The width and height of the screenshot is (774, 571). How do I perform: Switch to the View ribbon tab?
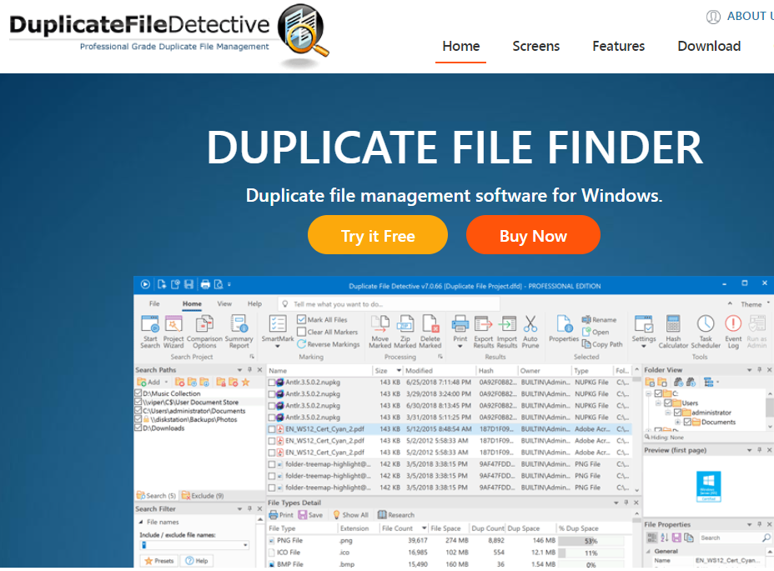[224, 303]
